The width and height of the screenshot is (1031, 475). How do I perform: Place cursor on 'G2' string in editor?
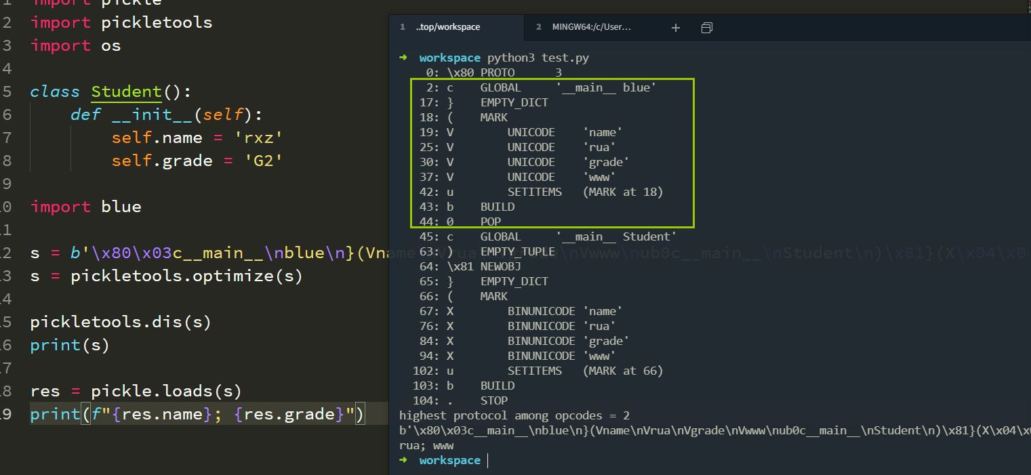click(x=258, y=161)
